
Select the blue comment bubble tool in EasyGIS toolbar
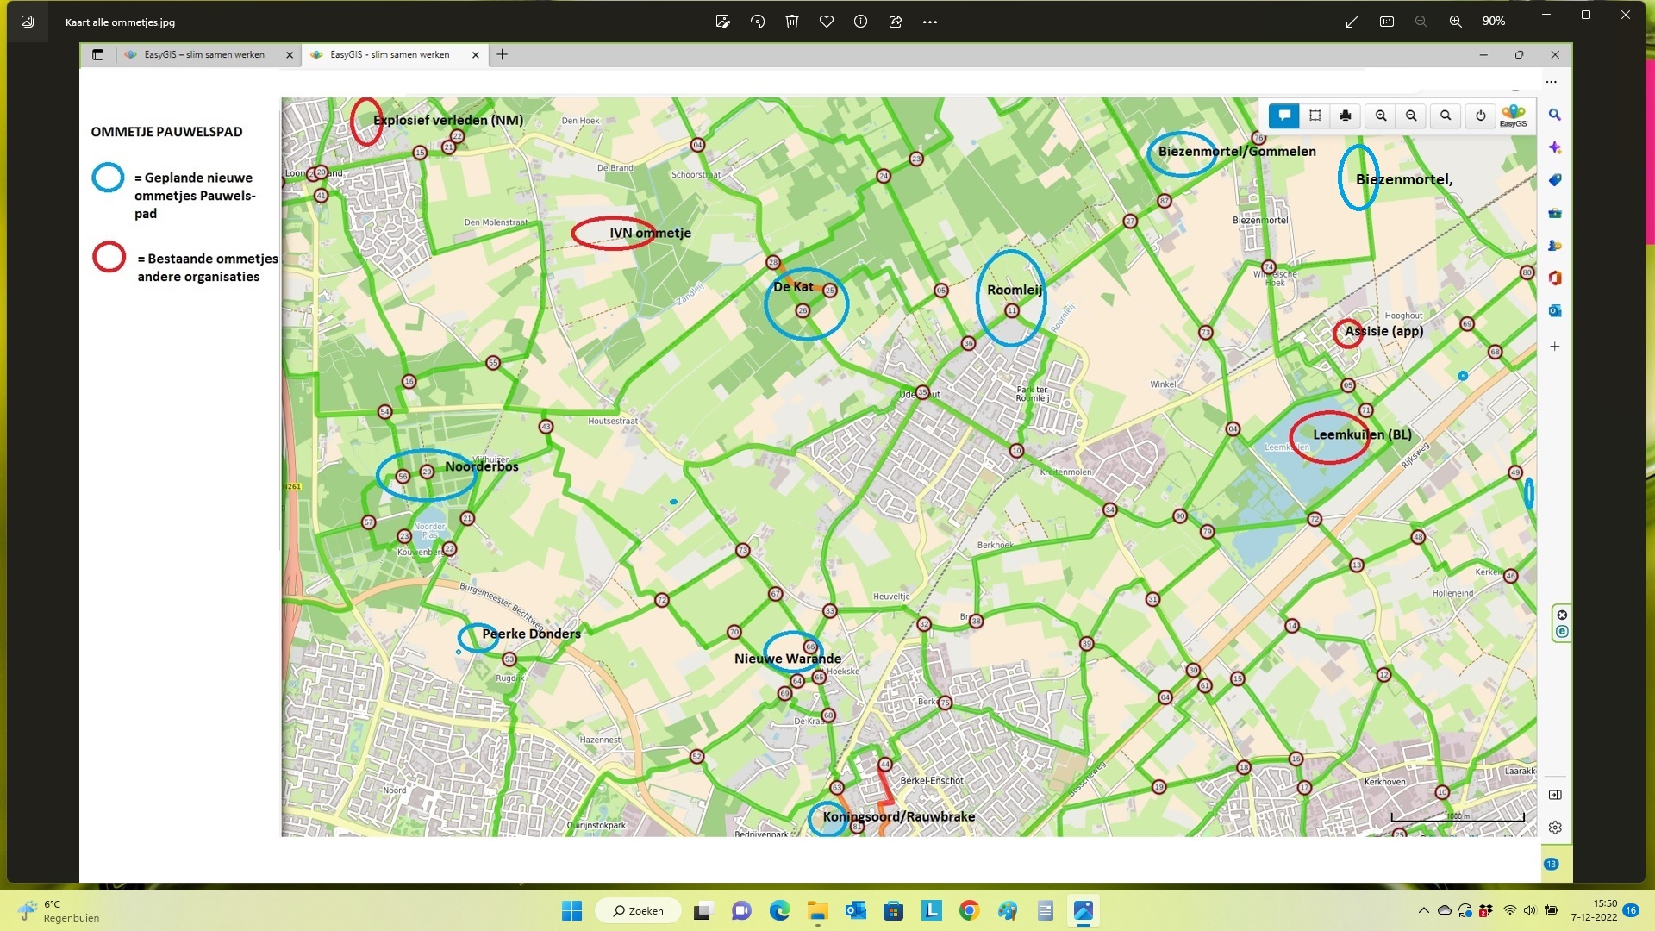1284,116
